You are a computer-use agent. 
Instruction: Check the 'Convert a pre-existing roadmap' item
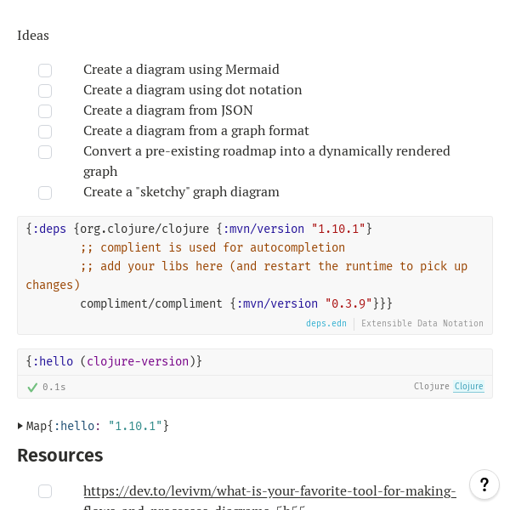coord(45,152)
